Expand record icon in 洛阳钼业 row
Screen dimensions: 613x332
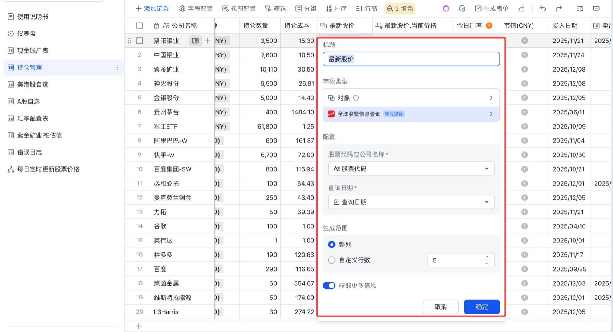(x=195, y=41)
